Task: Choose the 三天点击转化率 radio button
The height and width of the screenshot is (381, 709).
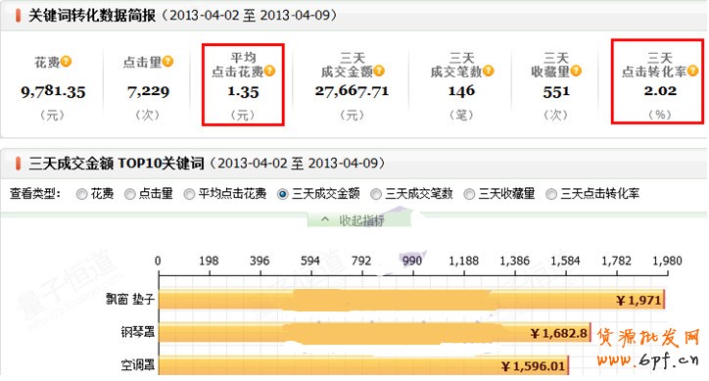Action: (x=551, y=194)
